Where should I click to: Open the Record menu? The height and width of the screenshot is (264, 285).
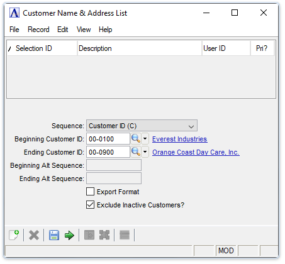click(x=38, y=30)
